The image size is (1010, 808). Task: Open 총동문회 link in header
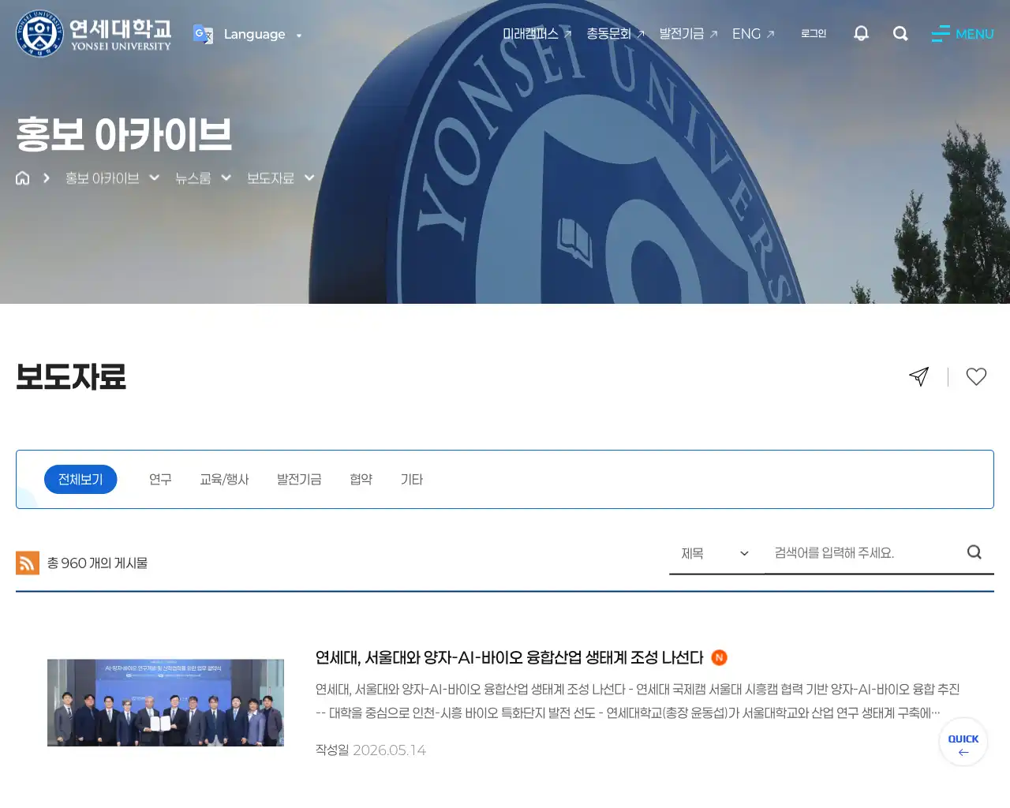tap(615, 33)
